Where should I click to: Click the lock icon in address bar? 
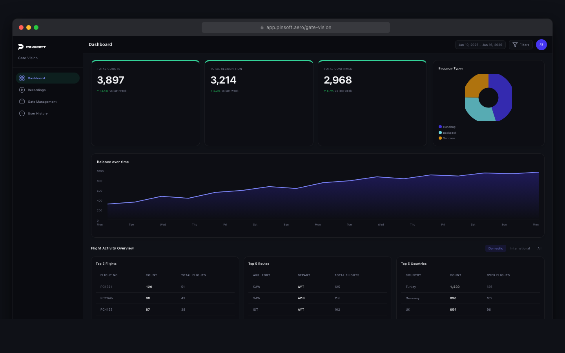tap(262, 27)
